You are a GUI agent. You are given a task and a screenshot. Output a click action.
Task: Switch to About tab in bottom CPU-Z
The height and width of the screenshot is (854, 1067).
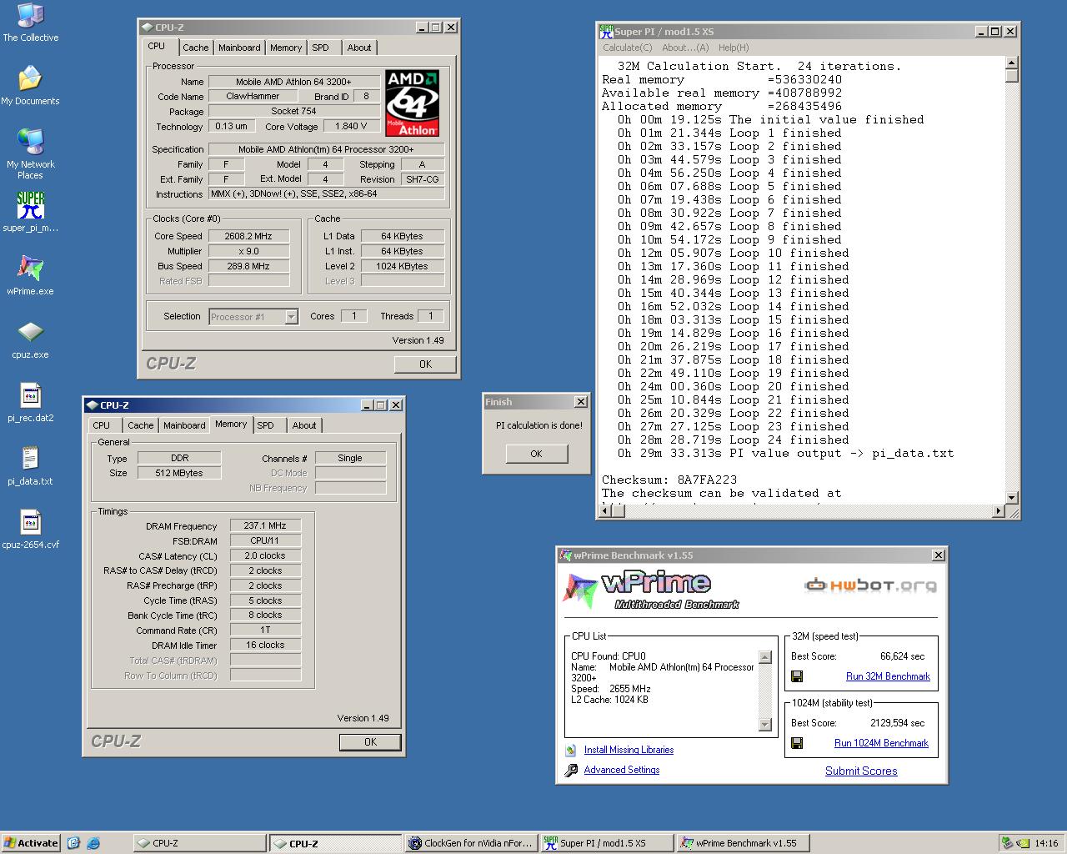[x=304, y=425]
